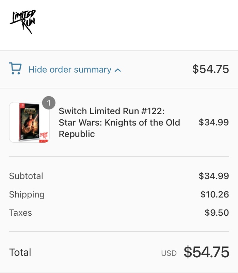Click the shipping cost $10.26

(215, 195)
